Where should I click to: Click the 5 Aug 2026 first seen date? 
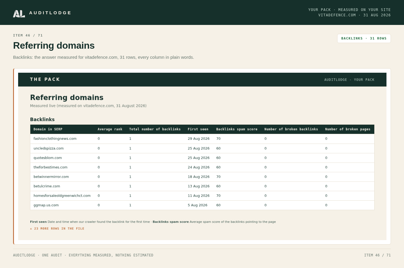click(x=198, y=205)
